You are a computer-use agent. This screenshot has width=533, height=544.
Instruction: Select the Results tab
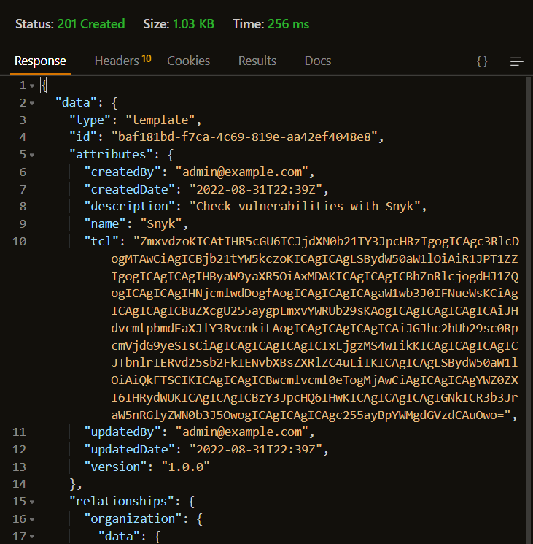click(257, 61)
